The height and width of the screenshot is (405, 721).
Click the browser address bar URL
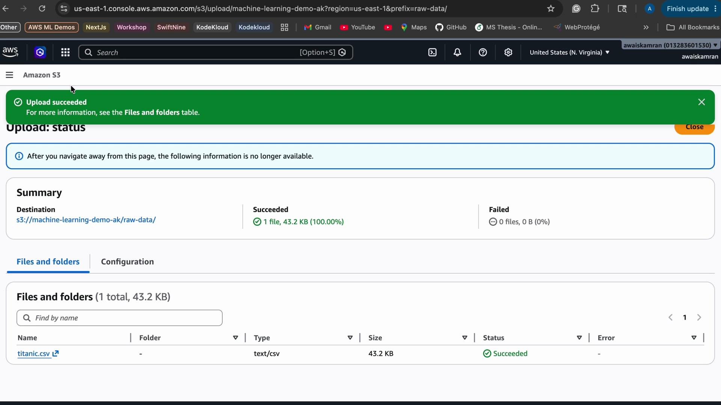tap(260, 9)
